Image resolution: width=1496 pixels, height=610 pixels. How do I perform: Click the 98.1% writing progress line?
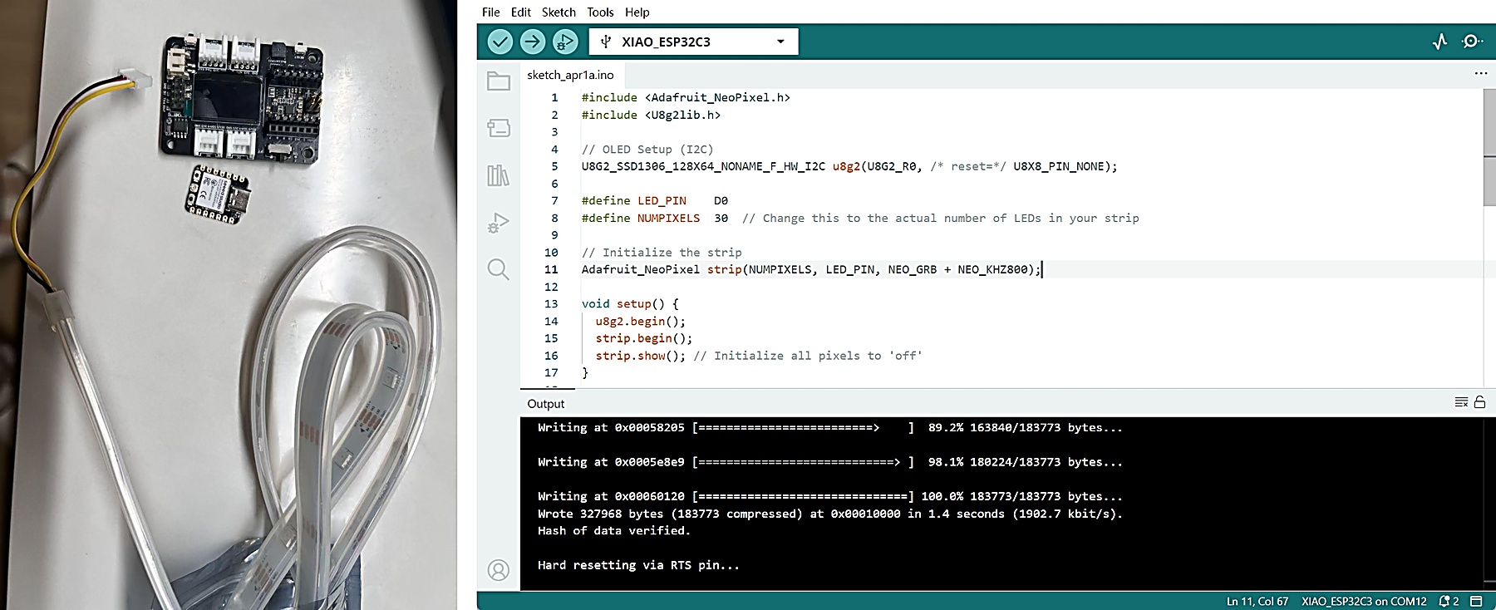(830, 462)
